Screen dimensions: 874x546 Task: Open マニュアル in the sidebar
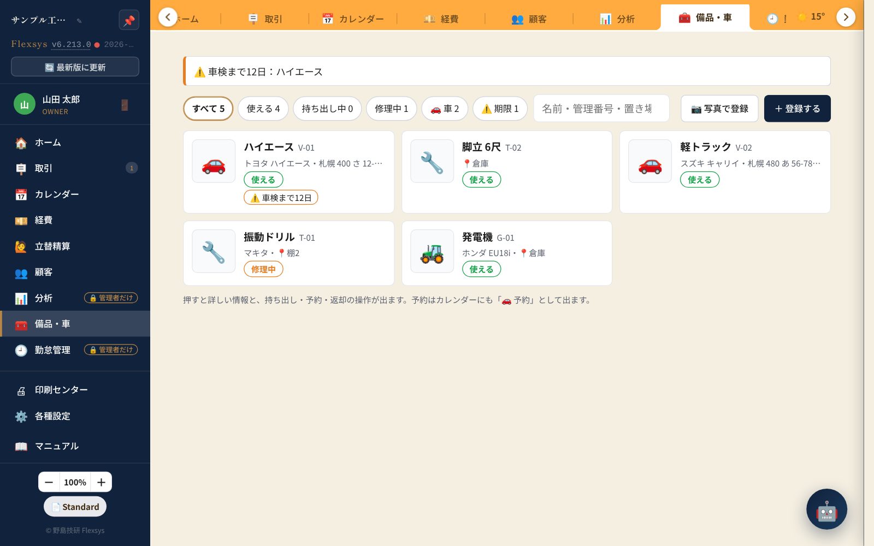coord(75,446)
